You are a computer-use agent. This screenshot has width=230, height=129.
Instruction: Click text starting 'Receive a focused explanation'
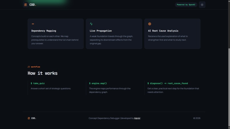[x=168, y=38]
